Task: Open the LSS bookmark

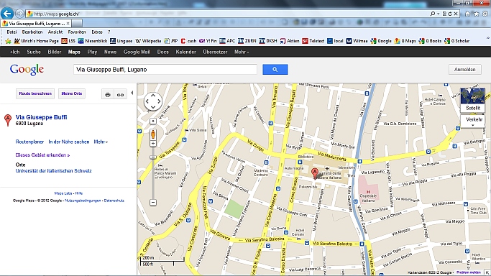Action: click(68, 41)
